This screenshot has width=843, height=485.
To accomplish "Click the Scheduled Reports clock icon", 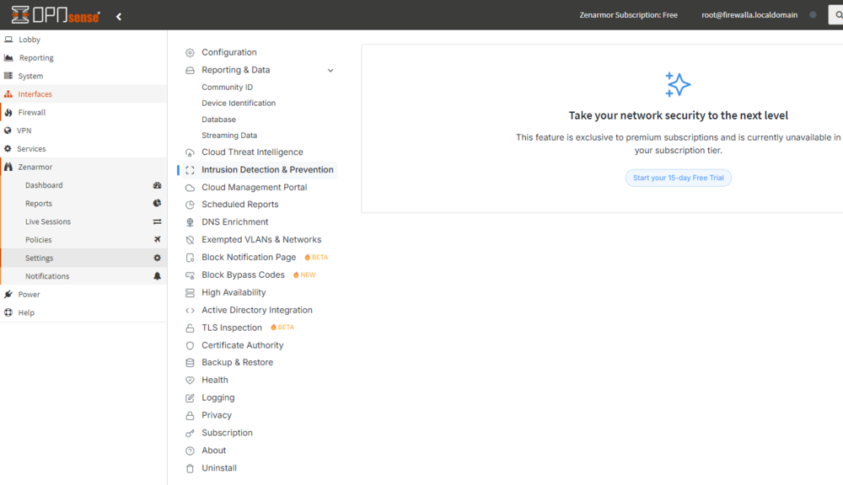I will pyautogui.click(x=190, y=205).
